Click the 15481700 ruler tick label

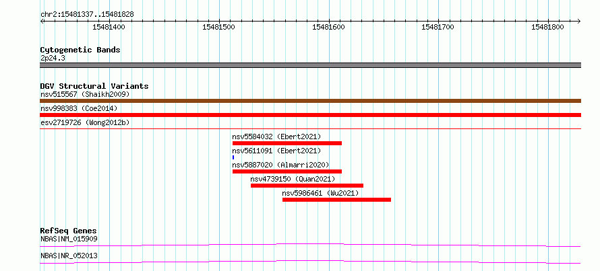[438, 27]
